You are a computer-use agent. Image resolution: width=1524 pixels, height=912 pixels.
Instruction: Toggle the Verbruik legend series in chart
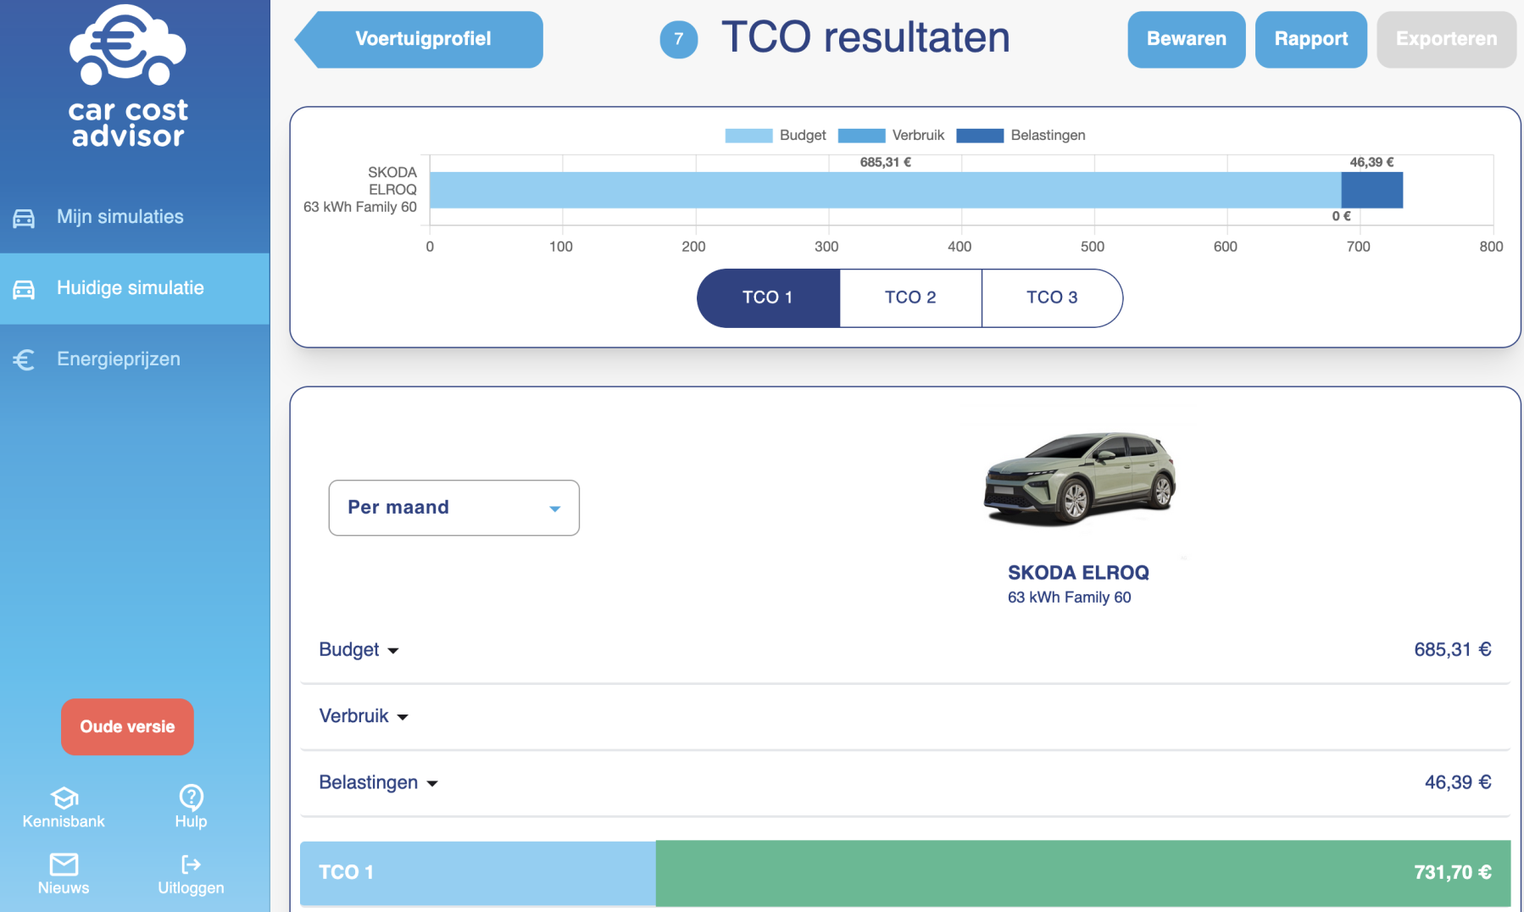pos(890,136)
